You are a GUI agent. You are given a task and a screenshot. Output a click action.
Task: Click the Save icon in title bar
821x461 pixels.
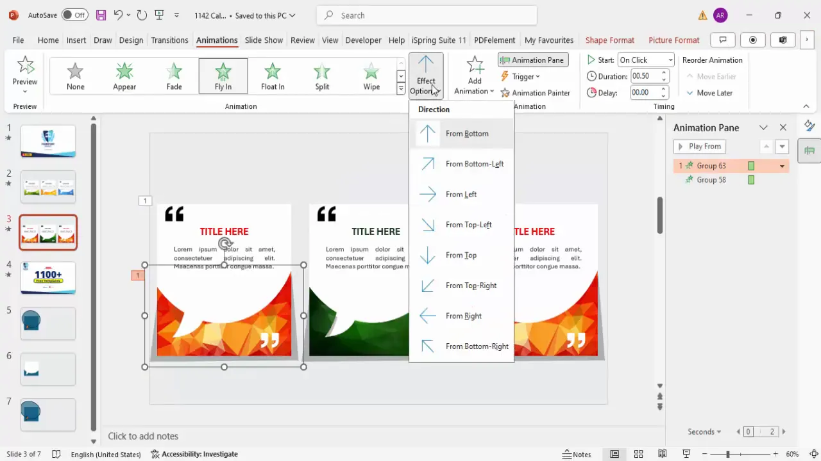point(101,15)
